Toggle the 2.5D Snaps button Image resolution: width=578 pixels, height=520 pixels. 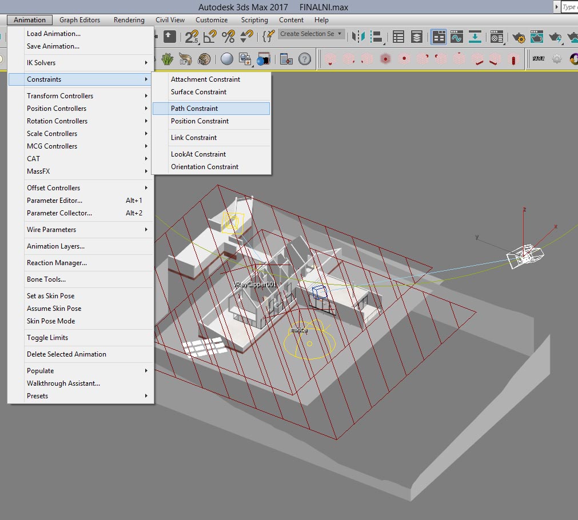[192, 37]
